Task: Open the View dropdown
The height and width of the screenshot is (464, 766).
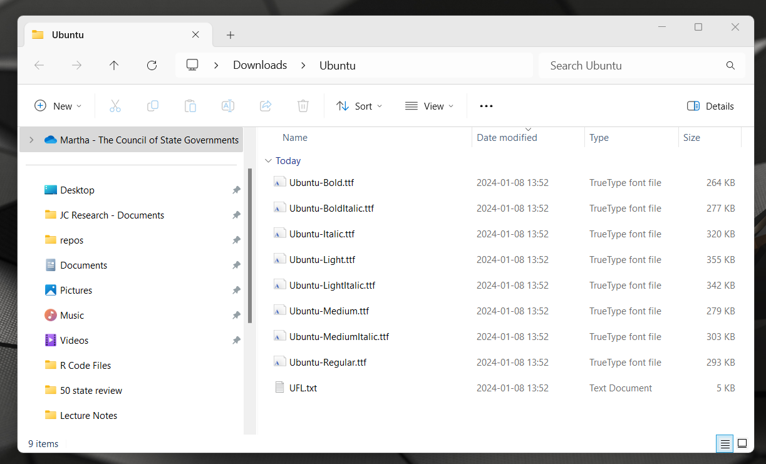Action: pyautogui.click(x=429, y=106)
